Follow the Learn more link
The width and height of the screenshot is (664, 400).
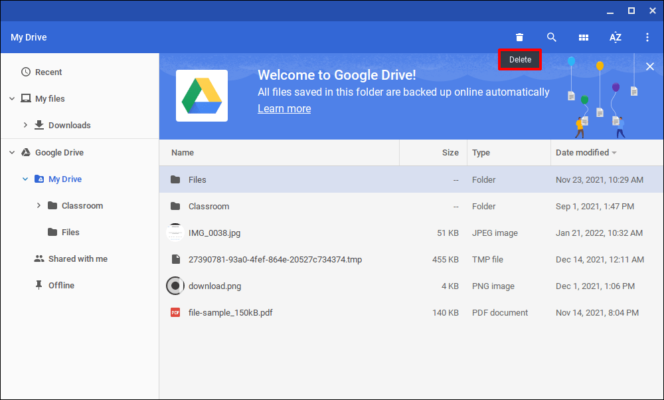(x=284, y=108)
